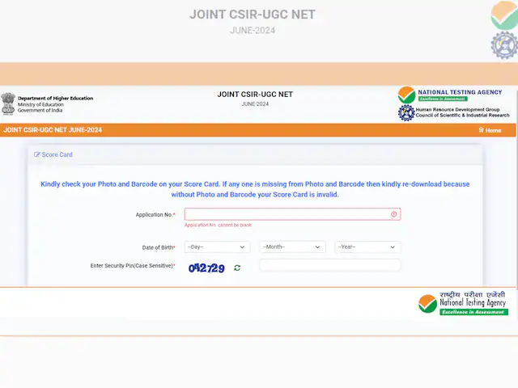The height and width of the screenshot is (388, 518).
Task: Click 'Application No. cannot be blank' error text
Action: click(x=218, y=225)
